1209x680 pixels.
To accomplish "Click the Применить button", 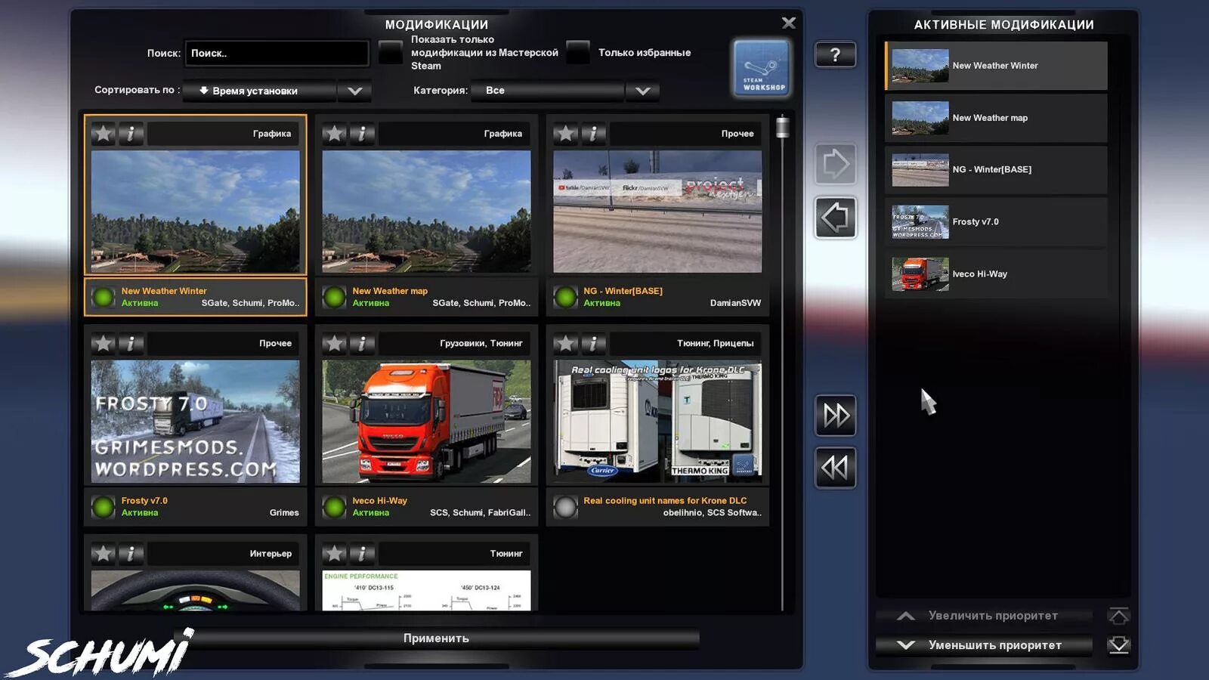I will tap(436, 638).
